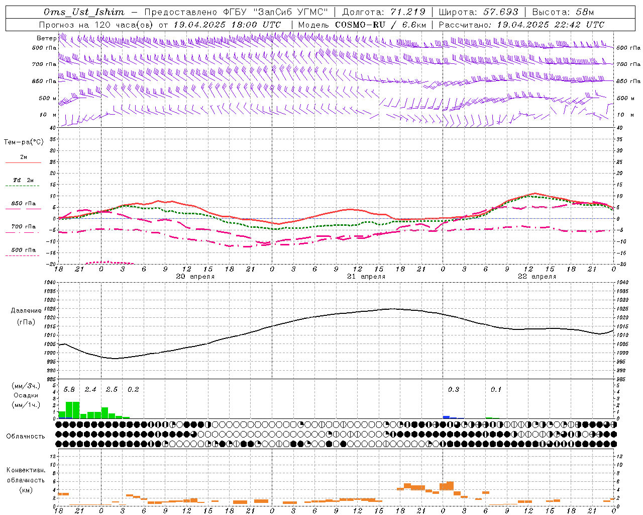This screenshot has height=515, width=643.
Task: Click the '2.4' three-hour precipitation value
Action: click(90, 390)
